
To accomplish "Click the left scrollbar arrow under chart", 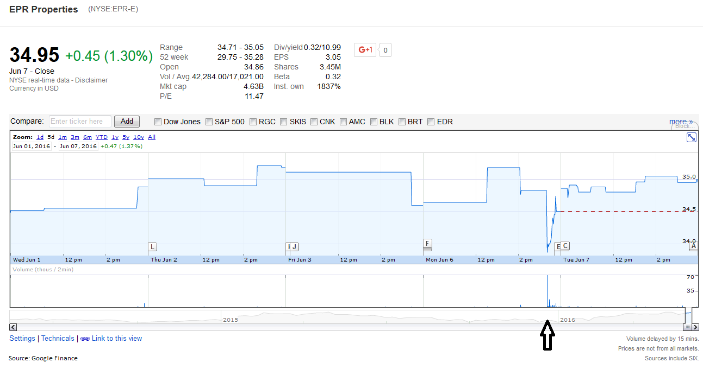I will click(x=14, y=327).
